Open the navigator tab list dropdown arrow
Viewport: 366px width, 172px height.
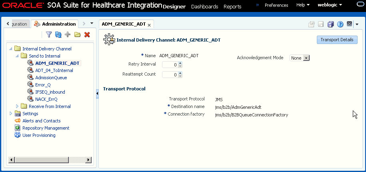[92, 23]
